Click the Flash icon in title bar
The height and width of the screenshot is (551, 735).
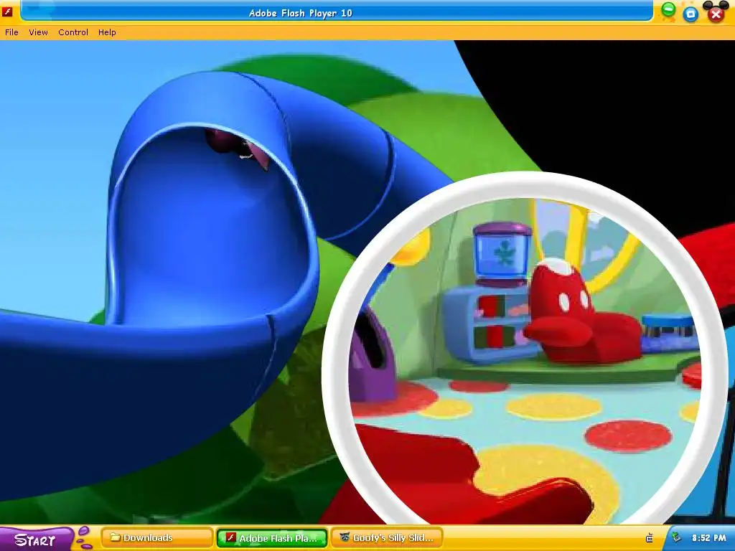point(7,11)
